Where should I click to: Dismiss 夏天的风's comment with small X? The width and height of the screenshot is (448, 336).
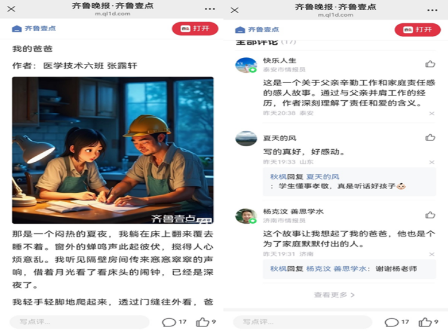point(432,162)
